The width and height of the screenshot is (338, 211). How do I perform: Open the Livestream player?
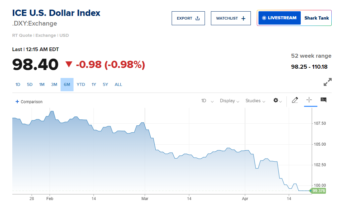[x=279, y=18]
